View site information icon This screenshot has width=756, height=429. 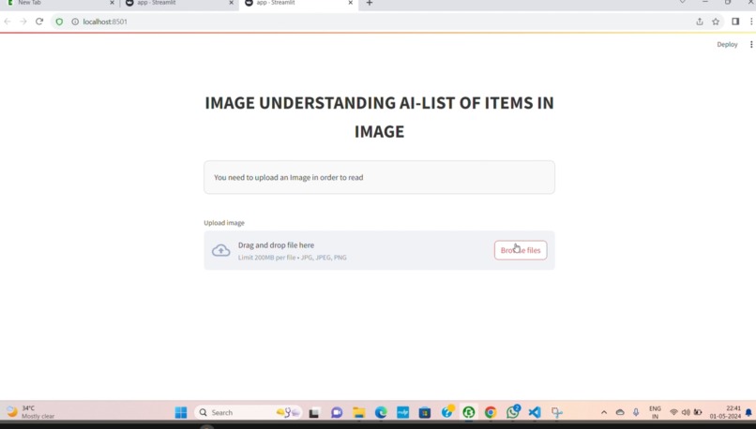click(x=75, y=22)
